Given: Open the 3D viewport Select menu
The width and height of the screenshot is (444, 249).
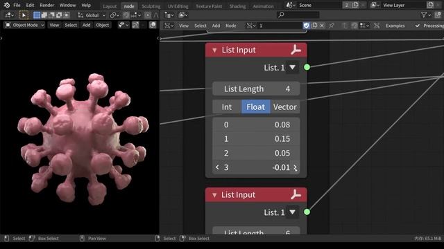Looking at the screenshot, I should [x=71, y=25].
